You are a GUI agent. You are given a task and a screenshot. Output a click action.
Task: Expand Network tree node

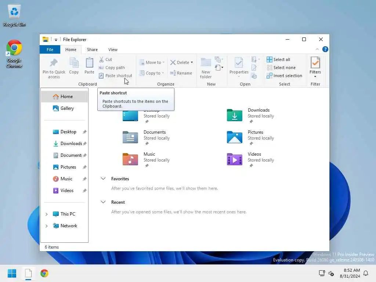(x=47, y=226)
